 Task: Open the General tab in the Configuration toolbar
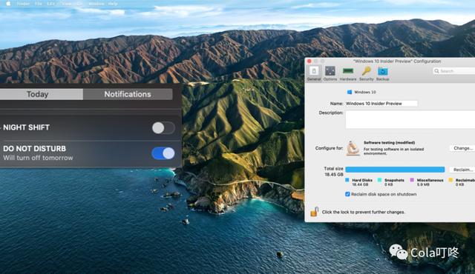click(314, 73)
